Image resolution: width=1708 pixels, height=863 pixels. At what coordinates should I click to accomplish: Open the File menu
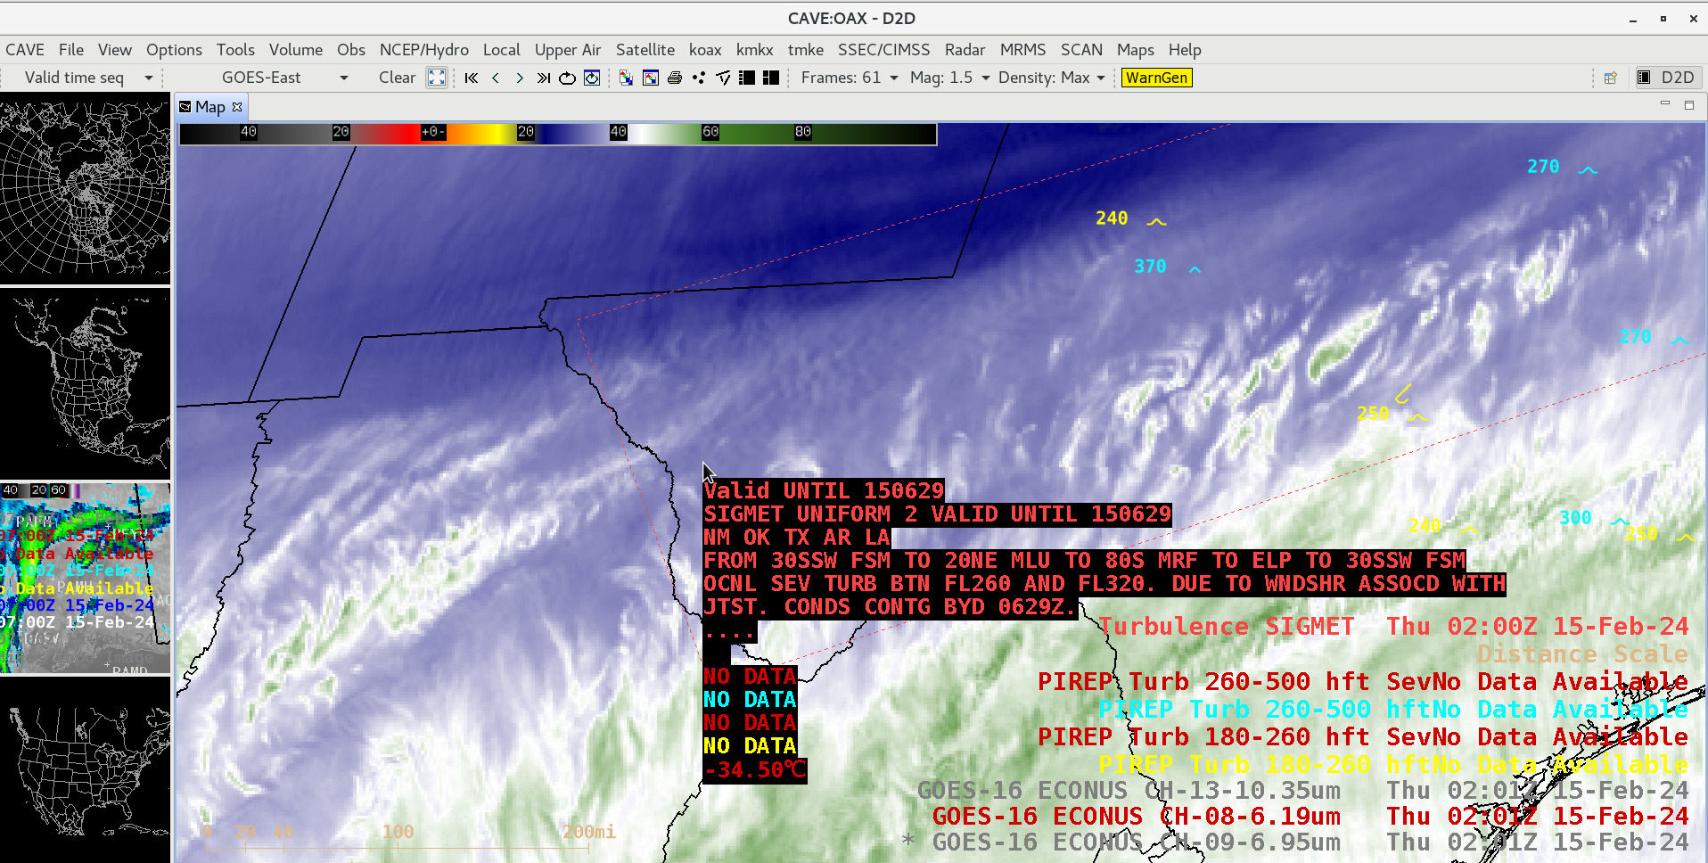71,50
